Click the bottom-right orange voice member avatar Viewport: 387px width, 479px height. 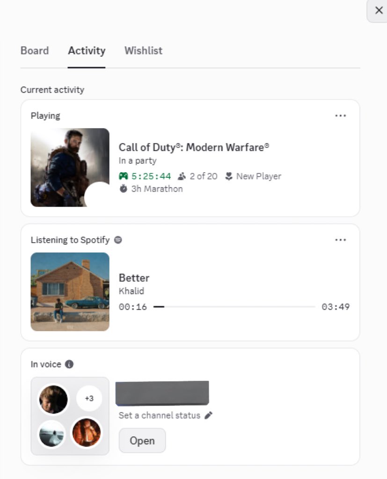(87, 433)
